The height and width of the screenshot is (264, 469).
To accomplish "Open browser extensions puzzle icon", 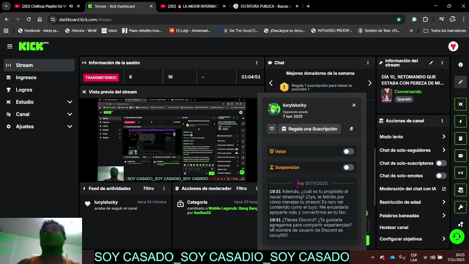I will 425,19.
